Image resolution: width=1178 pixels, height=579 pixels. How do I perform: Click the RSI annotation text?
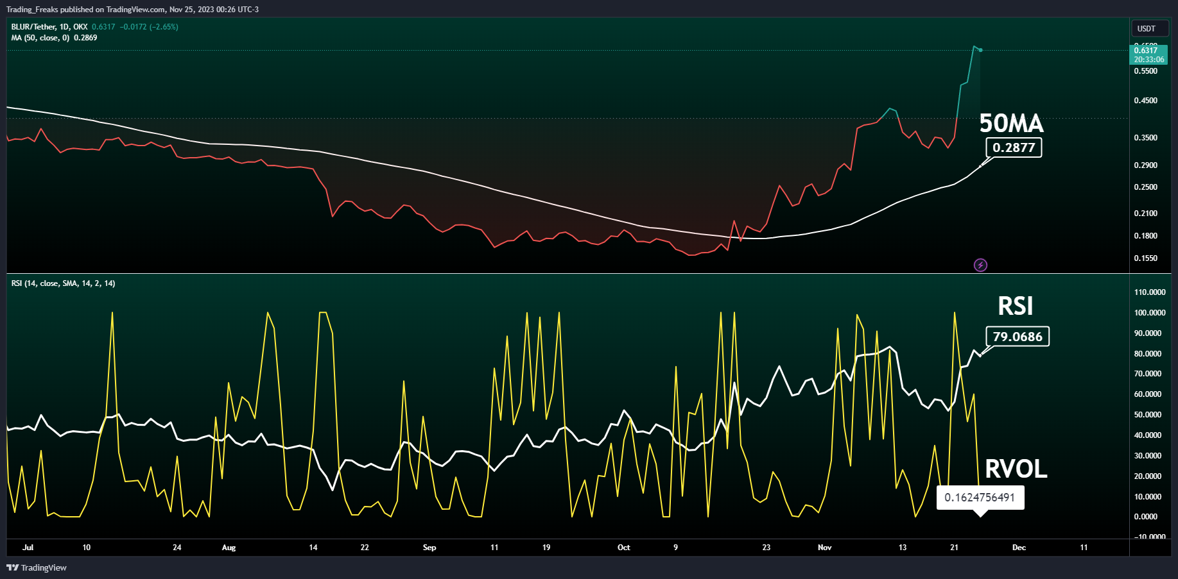[1016, 306]
